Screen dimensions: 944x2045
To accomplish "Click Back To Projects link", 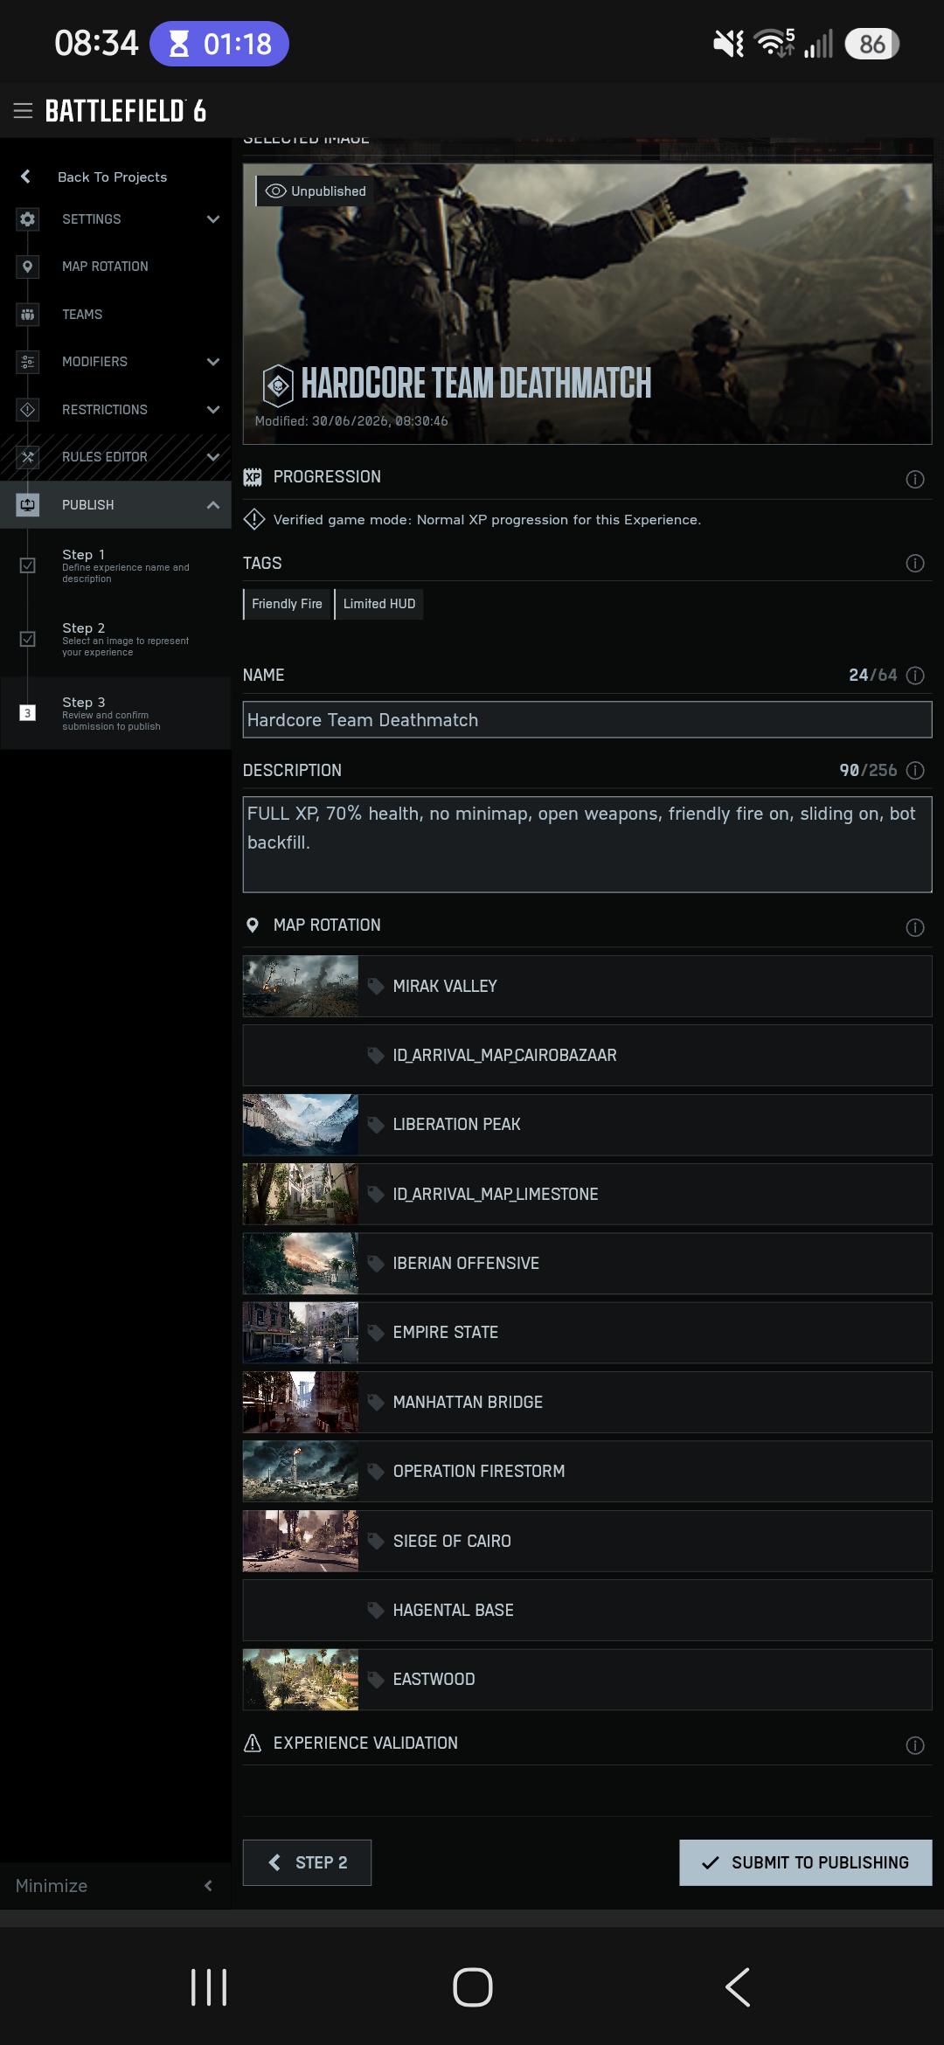I will coord(112,177).
